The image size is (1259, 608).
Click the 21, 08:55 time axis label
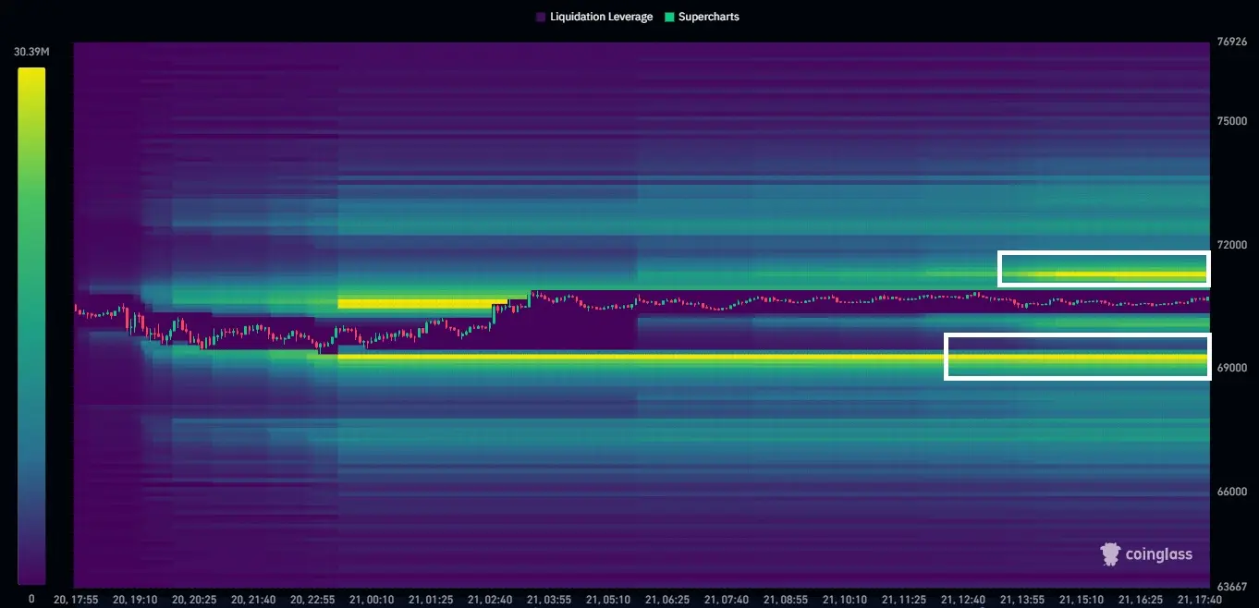786,600
